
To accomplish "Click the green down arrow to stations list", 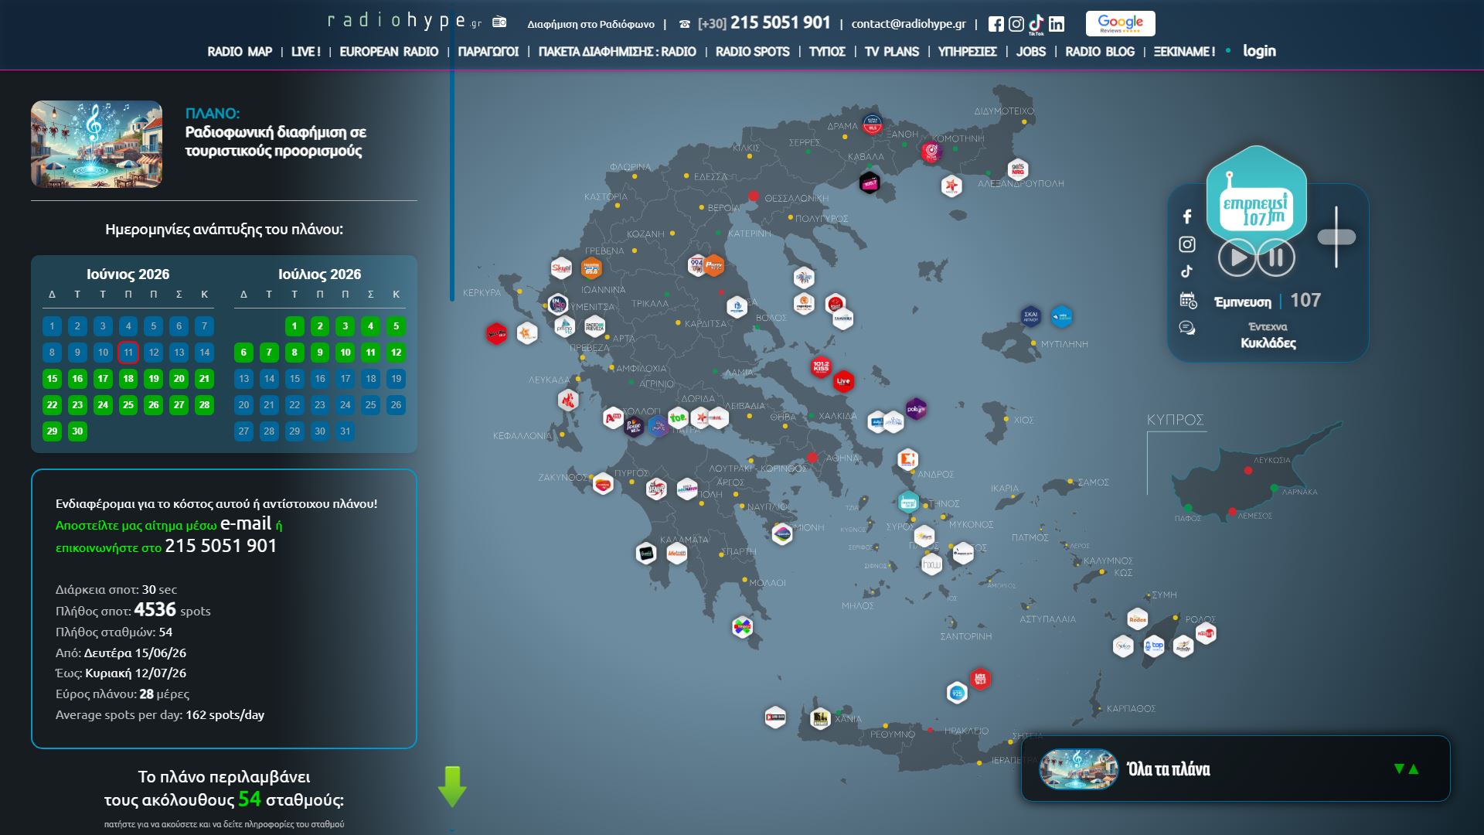I will [x=452, y=786].
